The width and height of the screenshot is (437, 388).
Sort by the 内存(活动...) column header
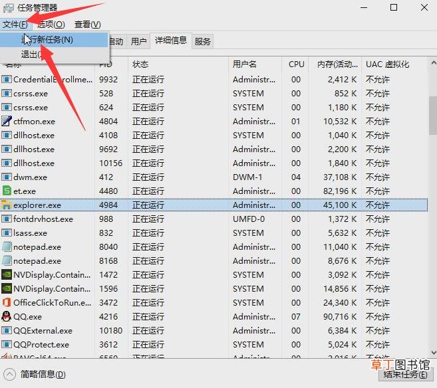click(x=335, y=64)
